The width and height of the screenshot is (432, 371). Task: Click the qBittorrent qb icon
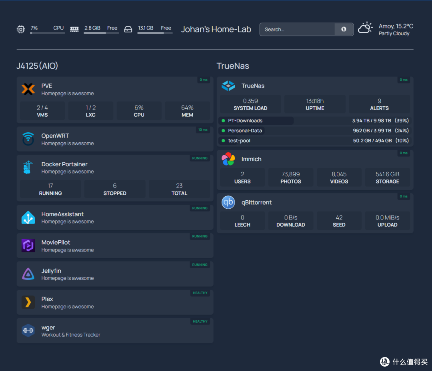[x=228, y=202]
